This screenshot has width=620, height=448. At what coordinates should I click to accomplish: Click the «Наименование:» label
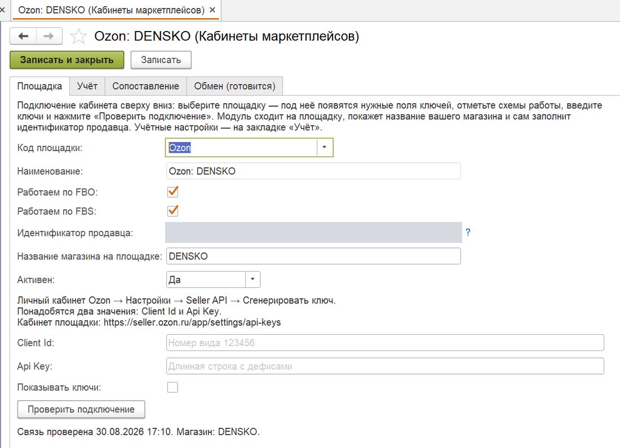(x=50, y=171)
